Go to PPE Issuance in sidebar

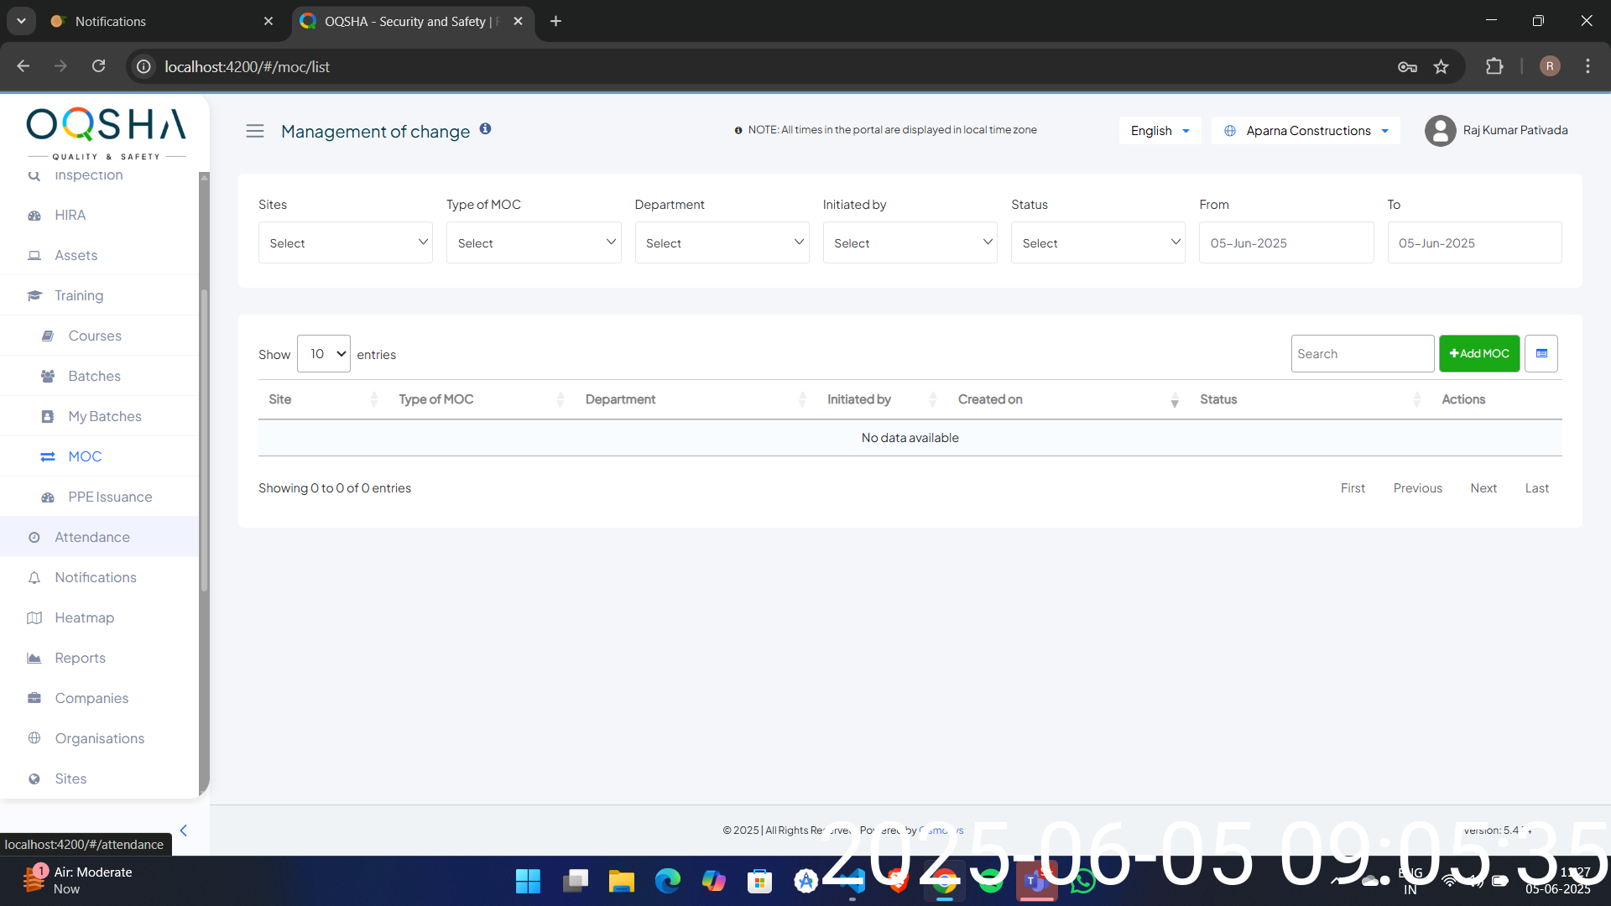pos(110,497)
